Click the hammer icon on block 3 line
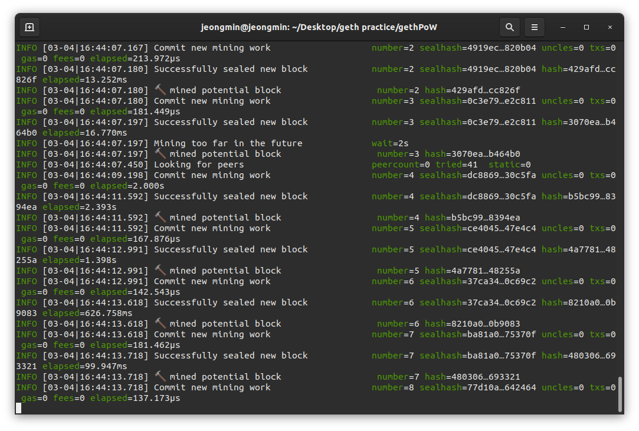The width and height of the screenshot is (639, 431). [160, 153]
